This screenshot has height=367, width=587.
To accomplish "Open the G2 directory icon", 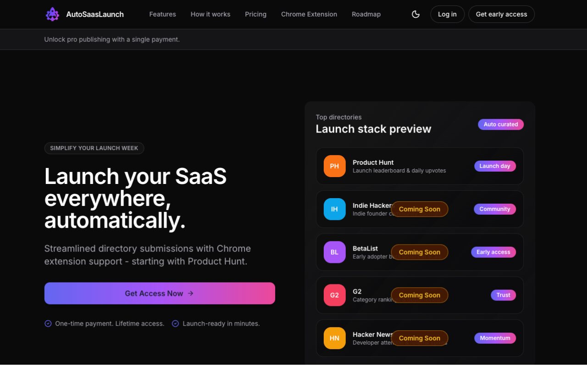I will 334,295.
